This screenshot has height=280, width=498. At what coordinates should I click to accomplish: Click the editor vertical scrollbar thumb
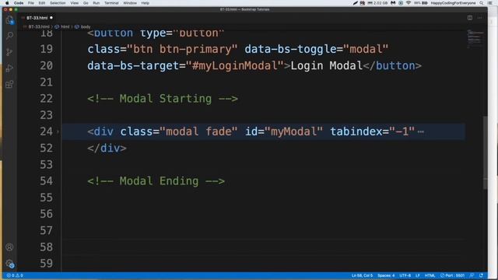[x=485, y=152]
